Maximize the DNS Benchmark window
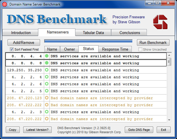The image size is (177, 139). [x=157, y=3]
